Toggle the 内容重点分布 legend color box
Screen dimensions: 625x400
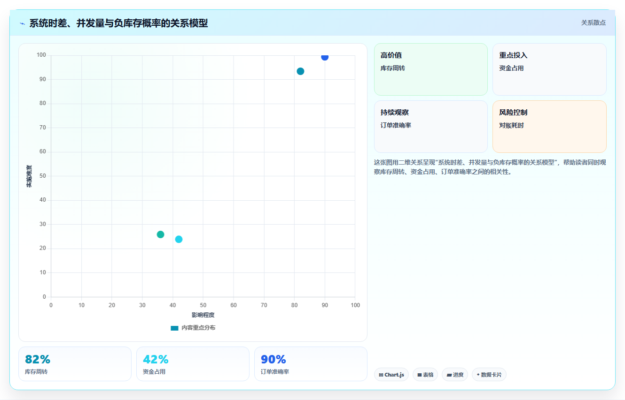(x=174, y=328)
